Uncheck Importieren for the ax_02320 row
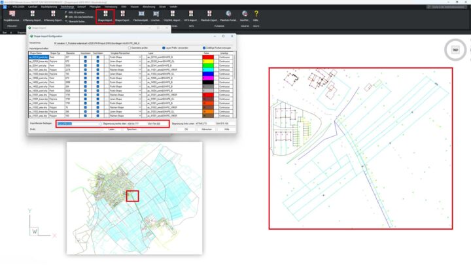This screenshot has height=265, width=471. point(85,62)
